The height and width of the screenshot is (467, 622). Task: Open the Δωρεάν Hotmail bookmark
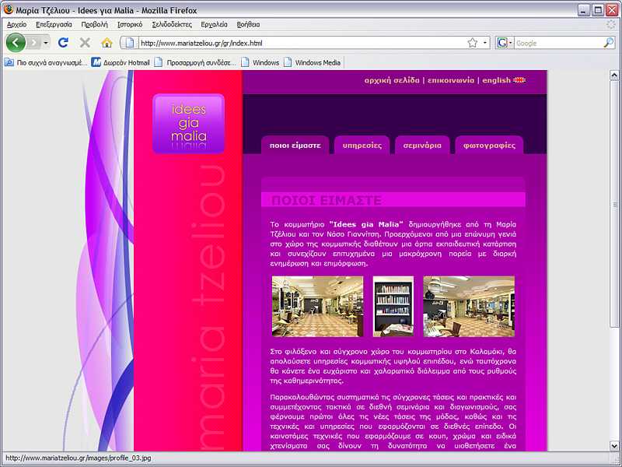pos(121,63)
